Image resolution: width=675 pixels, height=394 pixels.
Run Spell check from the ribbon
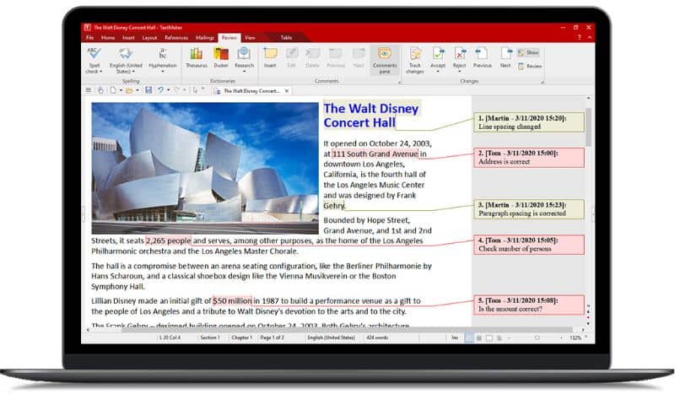coord(94,60)
